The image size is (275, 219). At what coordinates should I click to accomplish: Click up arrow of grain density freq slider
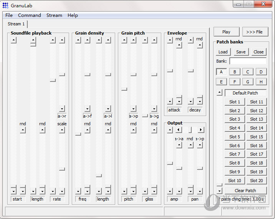tap(78, 40)
